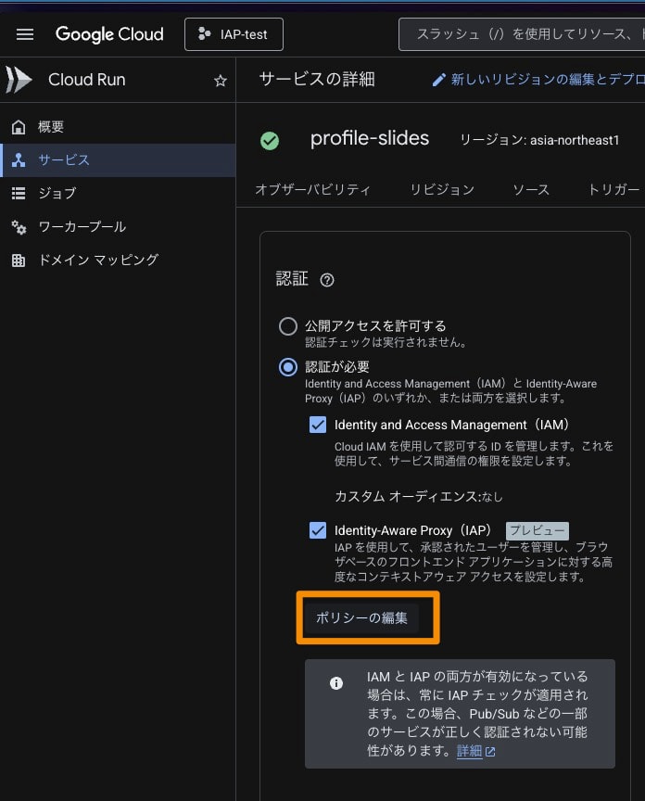Open ワーカープール in the sidebar
Screen dimensions: 645x801
click(118, 226)
